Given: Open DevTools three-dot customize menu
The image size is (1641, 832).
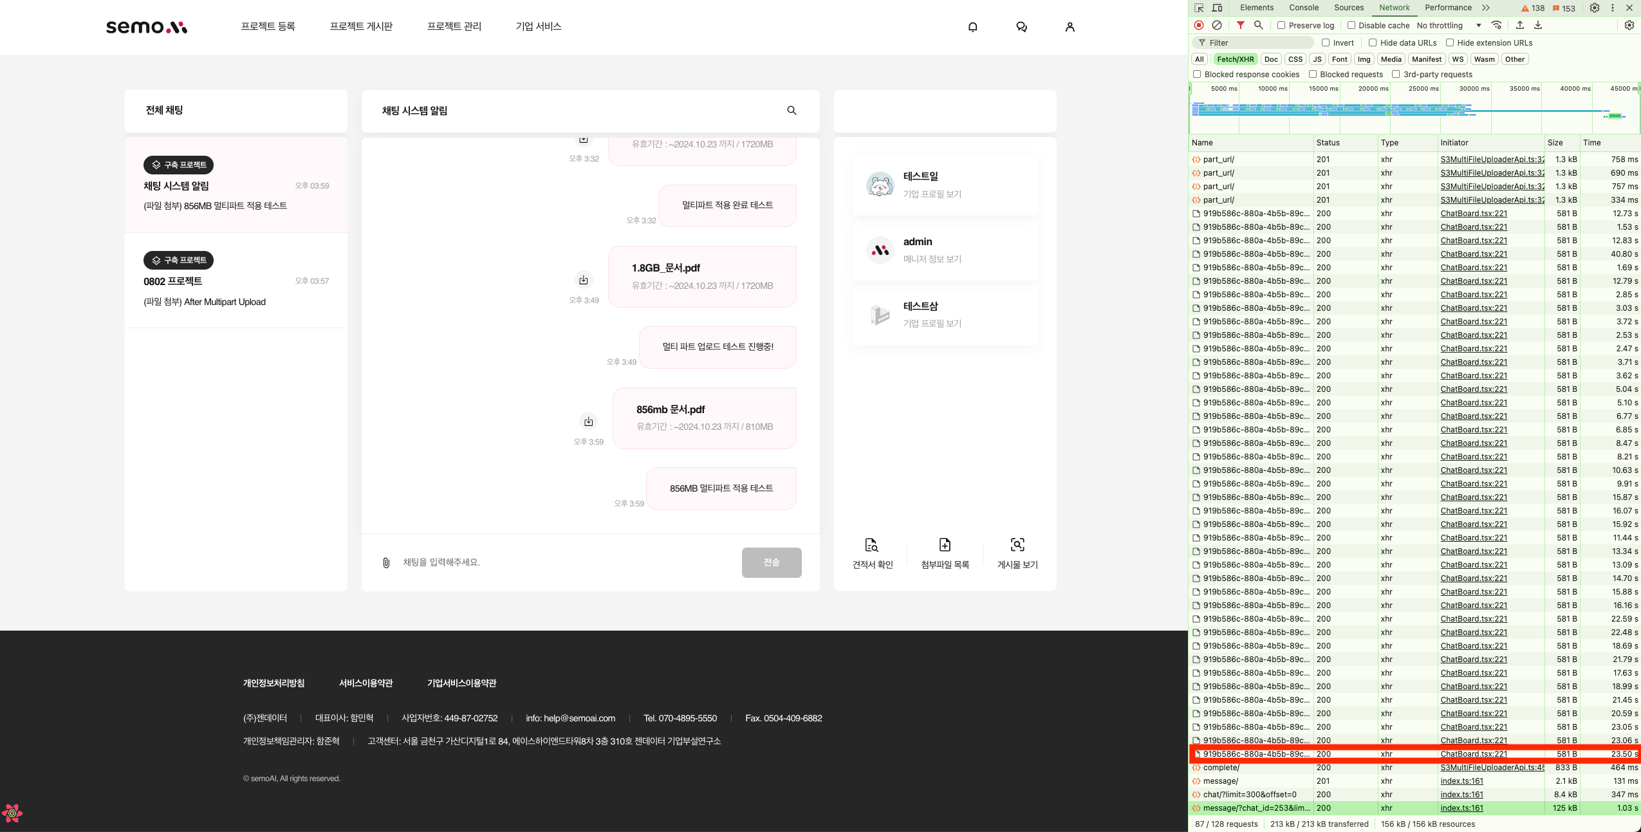Looking at the screenshot, I should pos(1612,8).
